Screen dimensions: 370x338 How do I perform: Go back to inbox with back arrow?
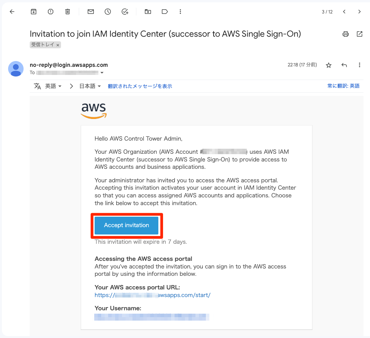click(x=12, y=12)
